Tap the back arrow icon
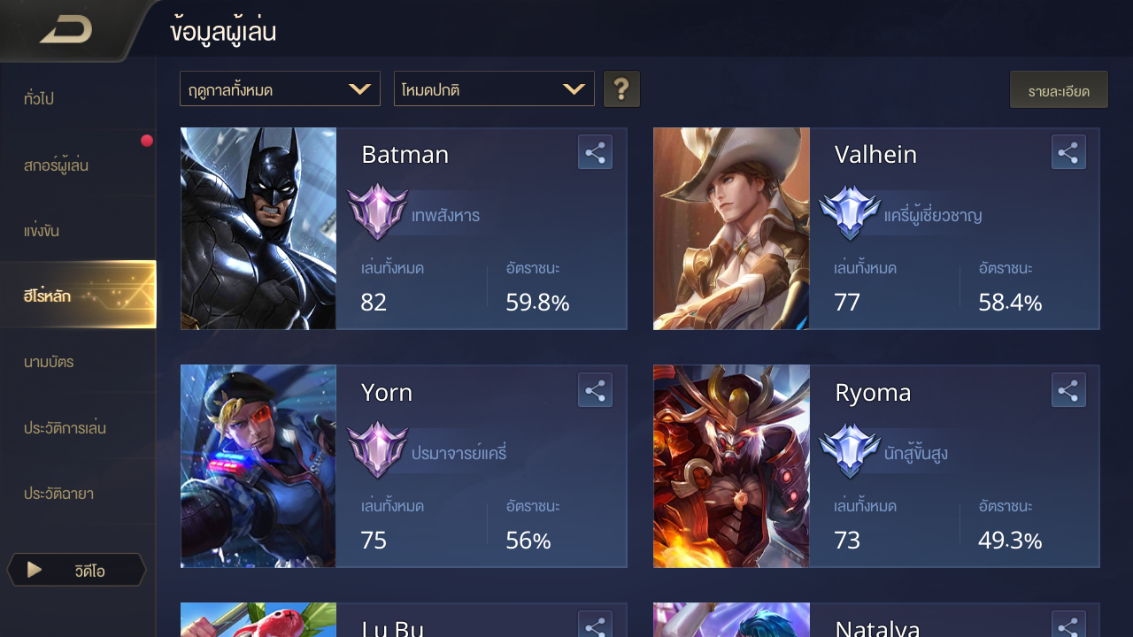The height and width of the screenshot is (637, 1133). point(66,31)
